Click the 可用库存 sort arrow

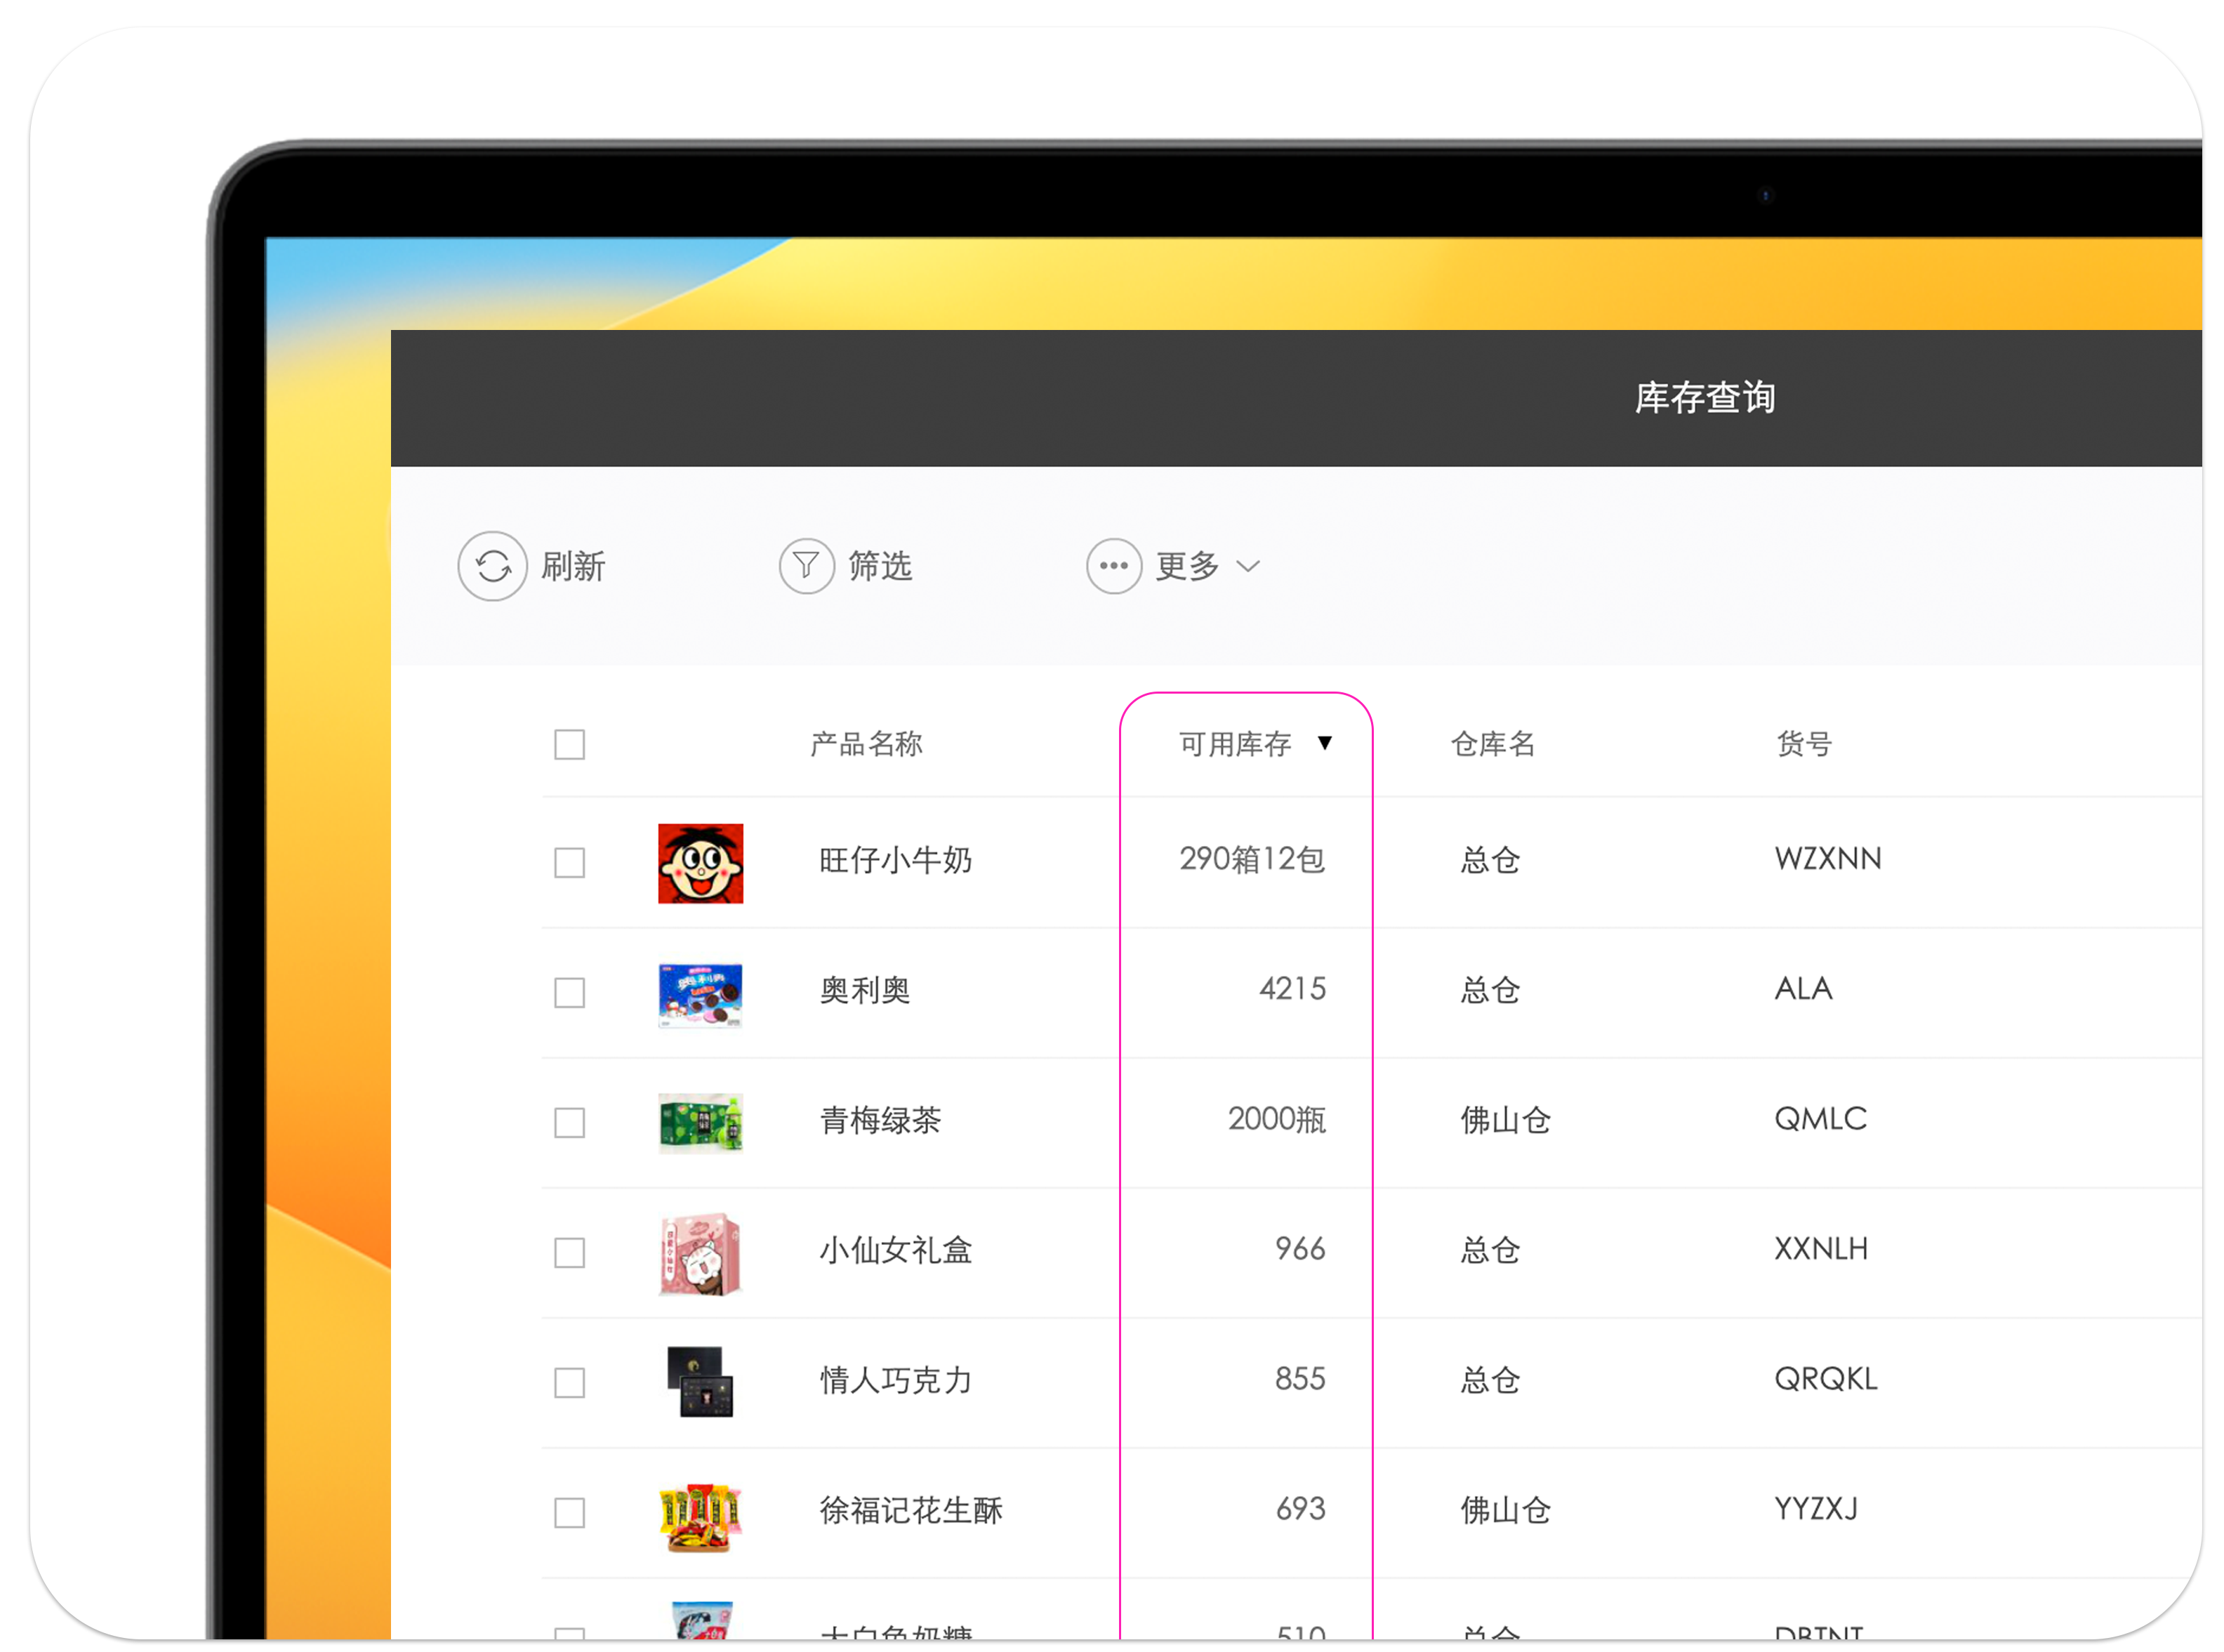pos(1324,742)
